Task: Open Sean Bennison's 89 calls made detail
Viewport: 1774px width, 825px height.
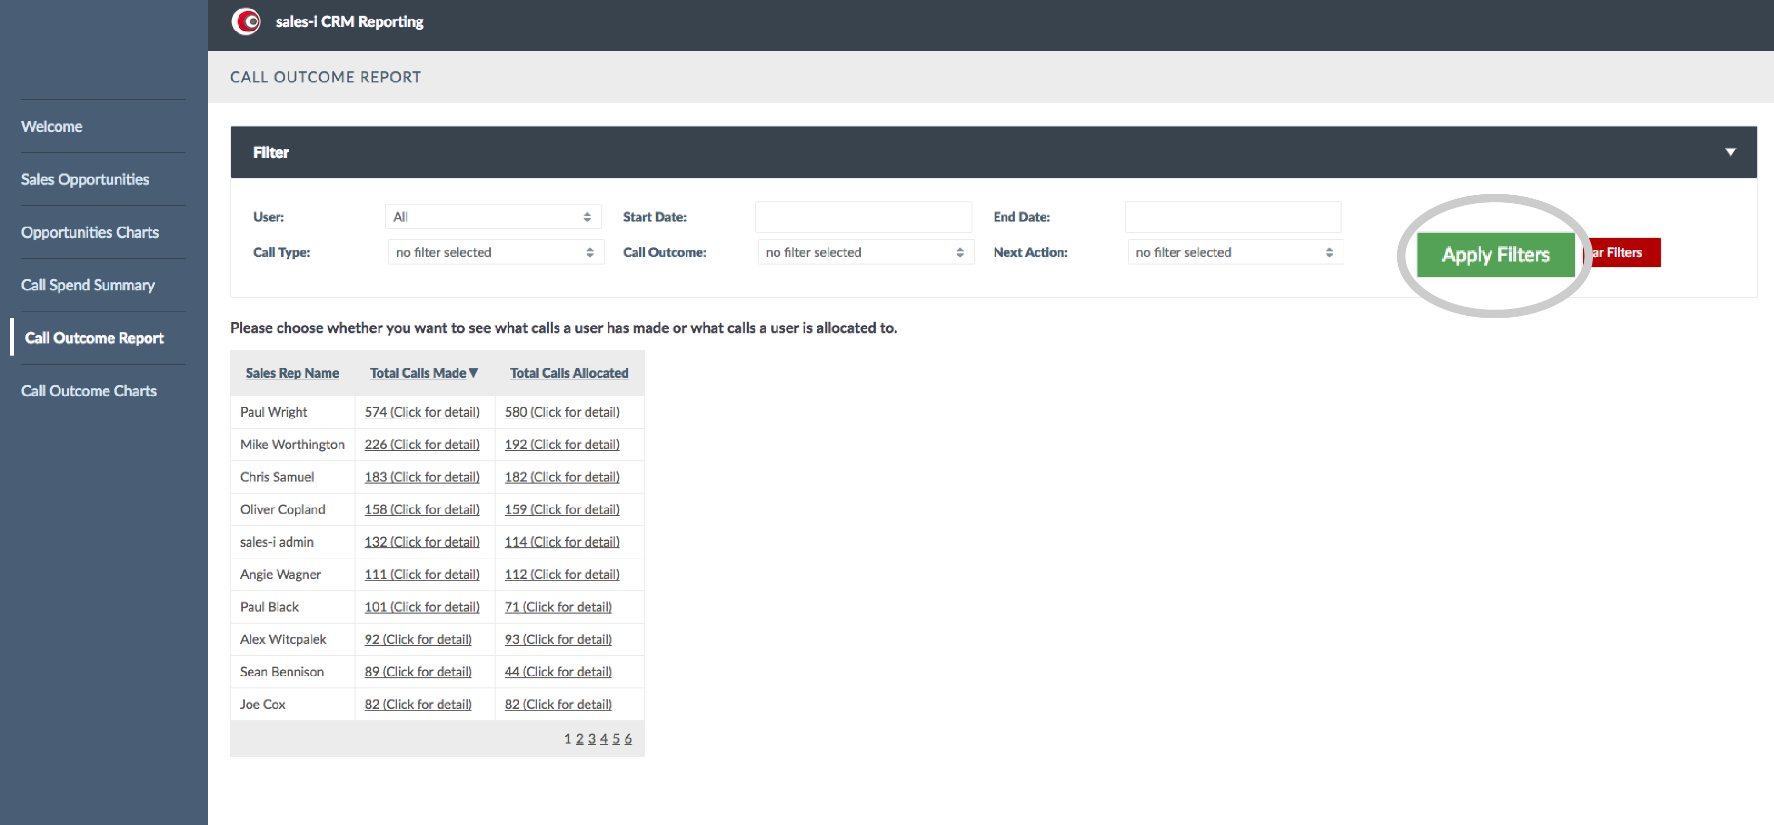Action: point(418,671)
